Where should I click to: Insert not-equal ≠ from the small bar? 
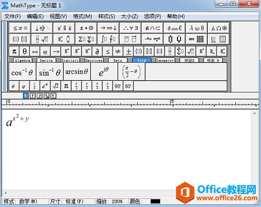(x=118, y=52)
